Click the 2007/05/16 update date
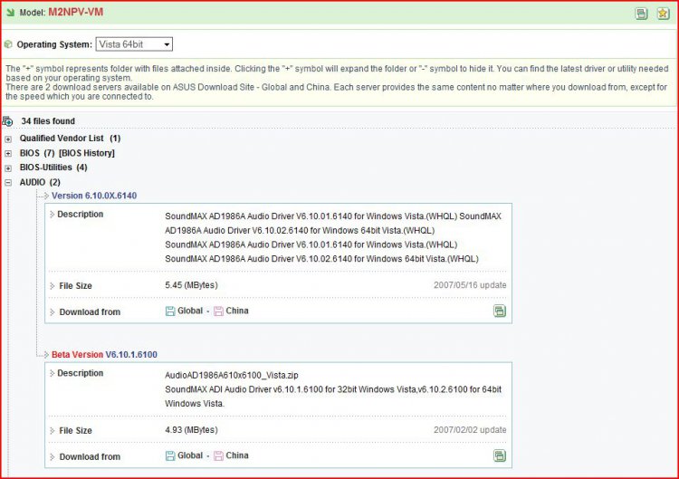679x479 pixels. coord(470,285)
